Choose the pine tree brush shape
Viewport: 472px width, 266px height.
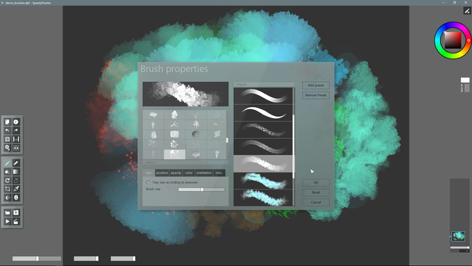click(174, 115)
